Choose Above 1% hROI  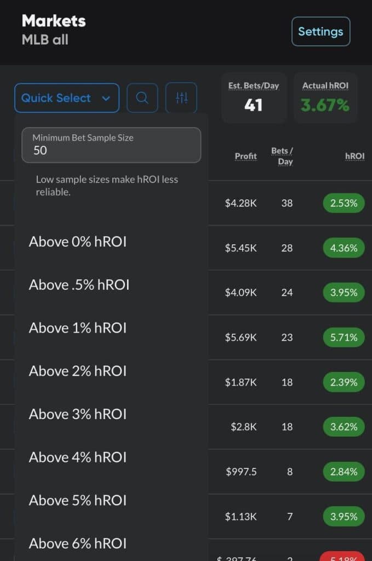click(x=78, y=328)
